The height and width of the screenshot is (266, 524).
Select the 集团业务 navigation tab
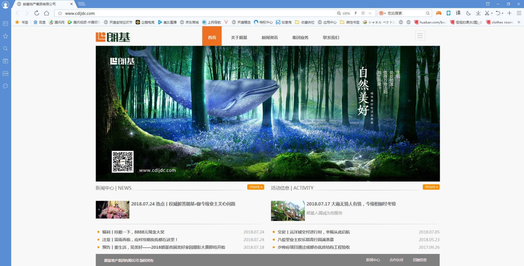coord(300,38)
